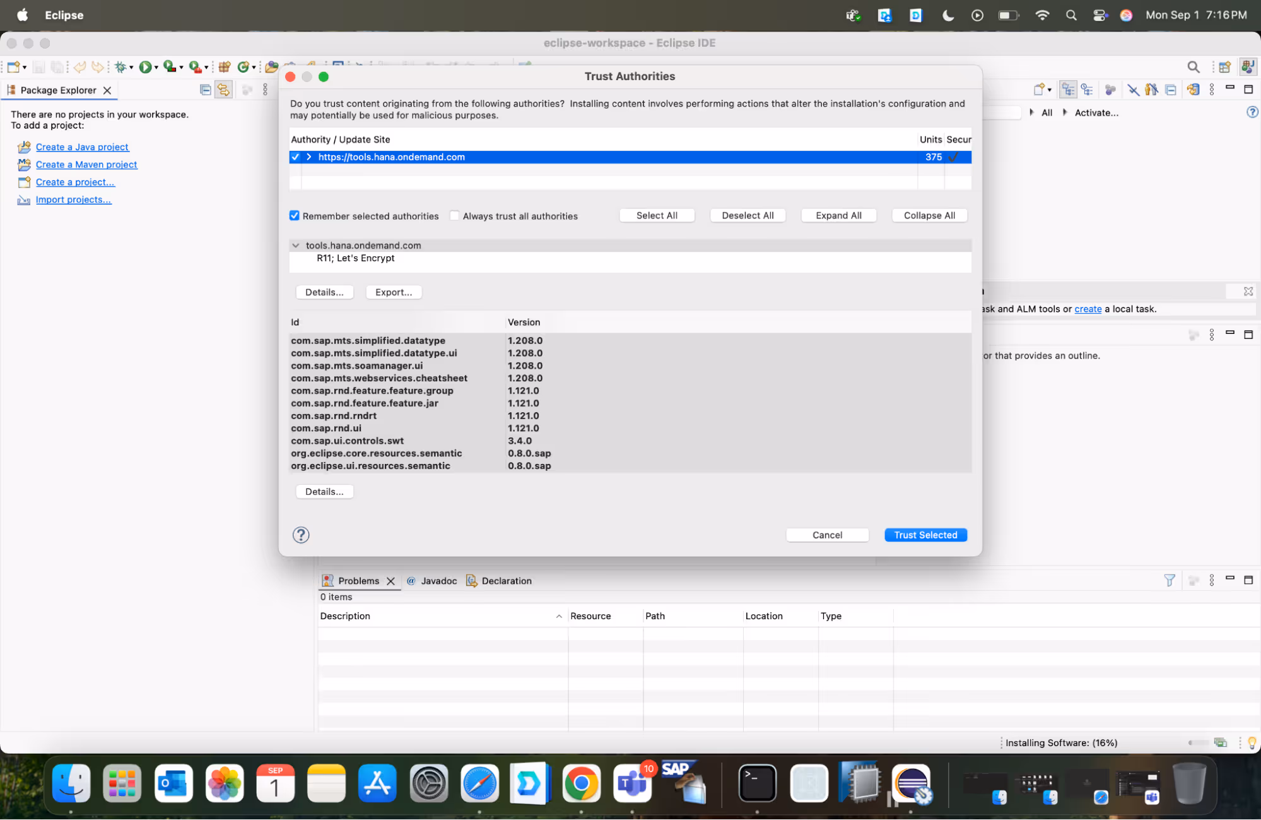The height and width of the screenshot is (820, 1261).
Task: Click the New Java Package icon
Action: 225,67
